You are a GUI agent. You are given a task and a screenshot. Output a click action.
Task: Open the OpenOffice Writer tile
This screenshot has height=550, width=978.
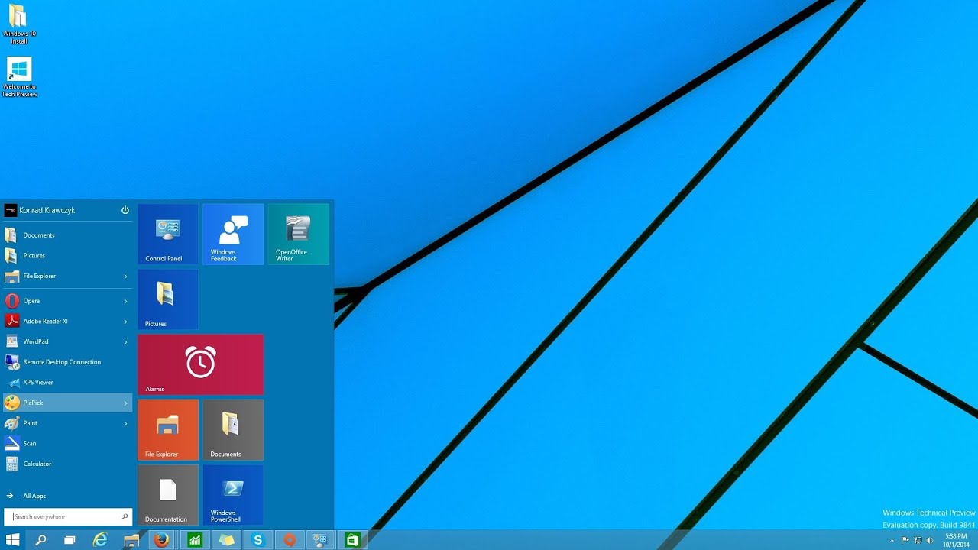coord(299,234)
